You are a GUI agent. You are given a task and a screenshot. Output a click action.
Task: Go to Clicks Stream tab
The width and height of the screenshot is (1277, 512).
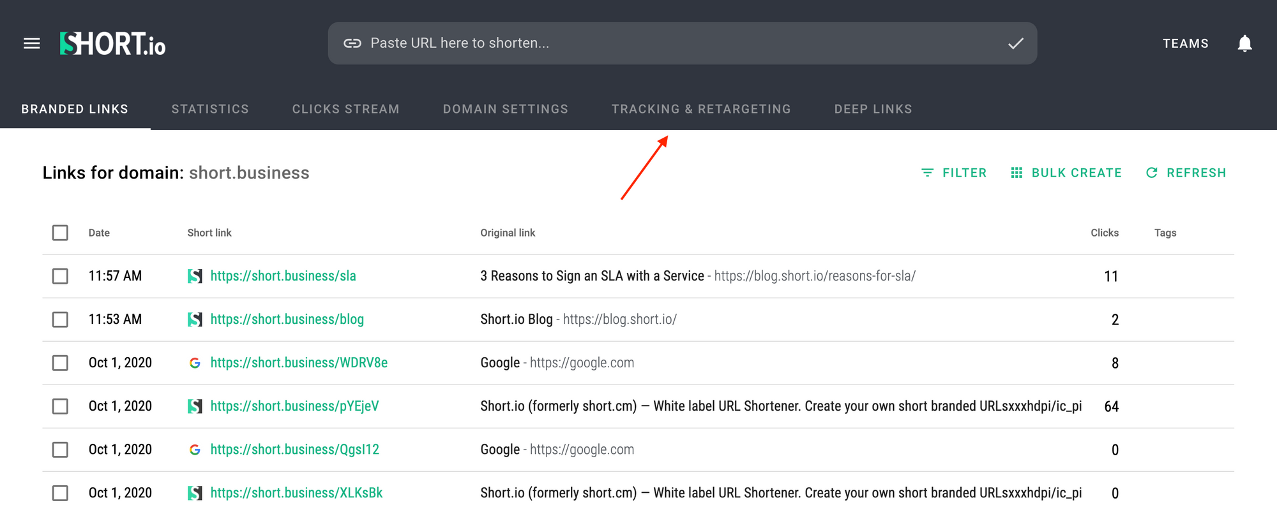346,109
